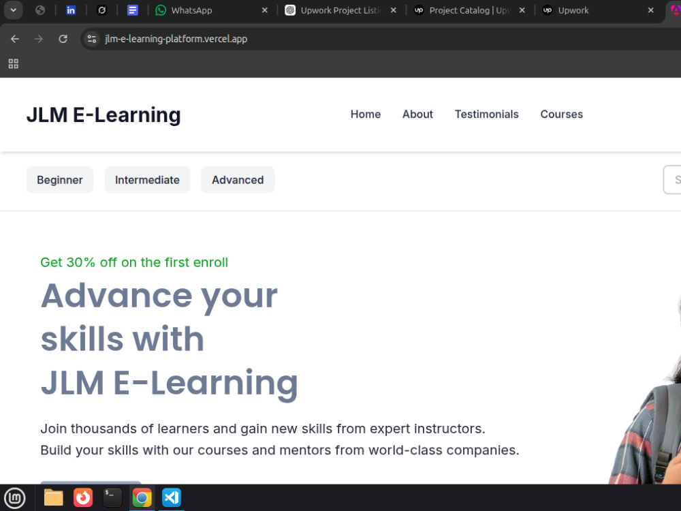Go to the Home nav link
This screenshot has width=681, height=511.
(366, 114)
